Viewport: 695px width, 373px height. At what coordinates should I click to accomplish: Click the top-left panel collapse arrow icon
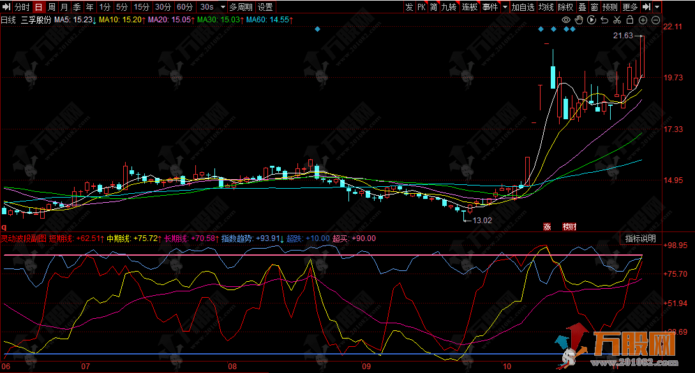point(6,7)
